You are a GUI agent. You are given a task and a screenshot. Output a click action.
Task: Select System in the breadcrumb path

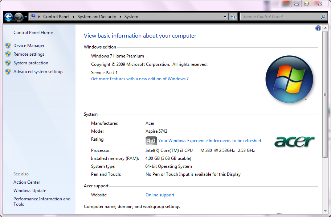point(131,17)
